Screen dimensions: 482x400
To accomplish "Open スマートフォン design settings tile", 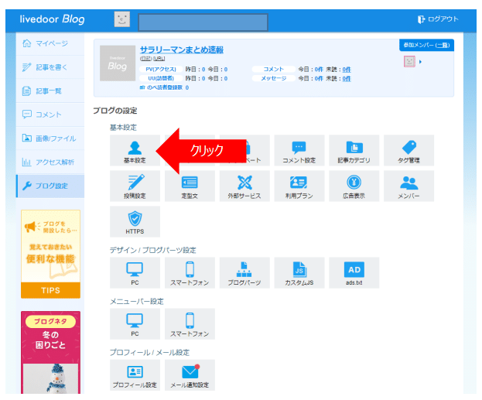I will point(190,272).
